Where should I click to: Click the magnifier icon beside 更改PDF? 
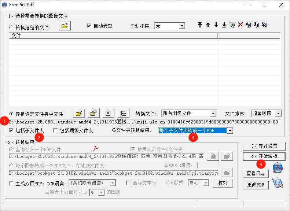point(278,183)
